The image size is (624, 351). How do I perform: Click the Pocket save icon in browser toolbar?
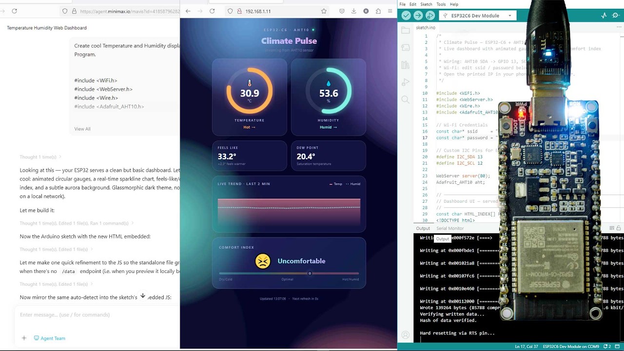click(342, 11)
